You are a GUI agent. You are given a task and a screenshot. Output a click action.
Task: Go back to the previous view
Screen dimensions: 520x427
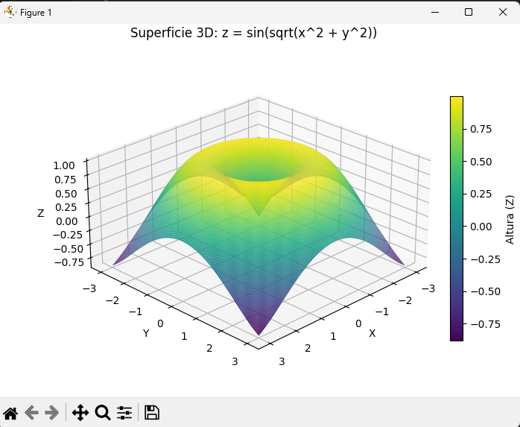point(31,412)
